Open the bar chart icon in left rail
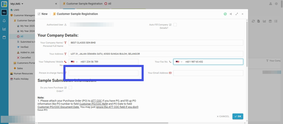This screenshot has height=124, width=283. [4, 29]
